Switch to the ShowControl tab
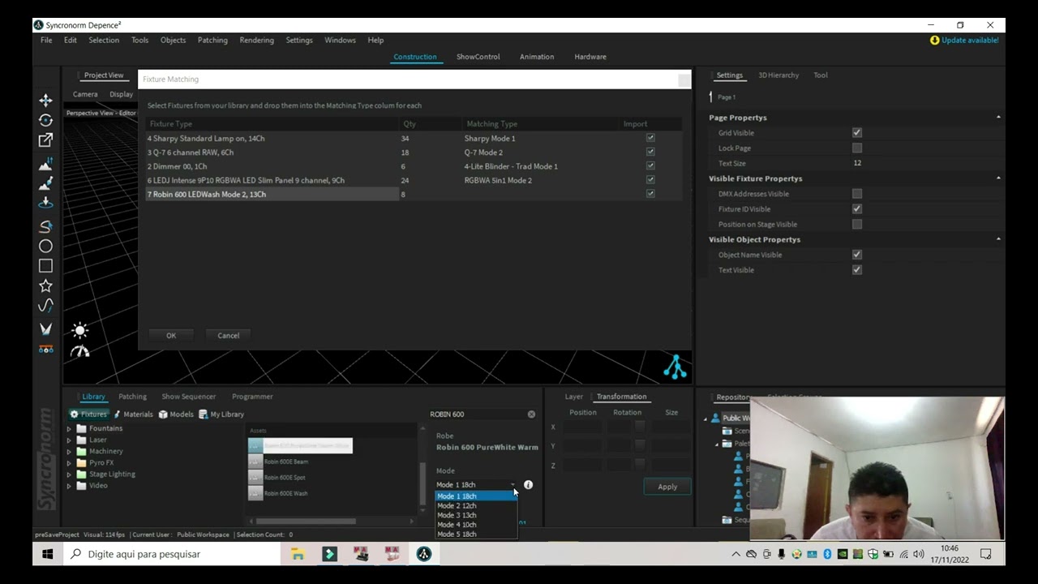This screenshot has width=1038, height=584. pyautogui.click(x=478, y=57)
